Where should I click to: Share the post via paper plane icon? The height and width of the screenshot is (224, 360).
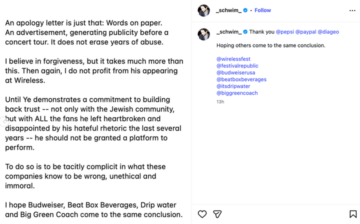click(x=217, y=214)
